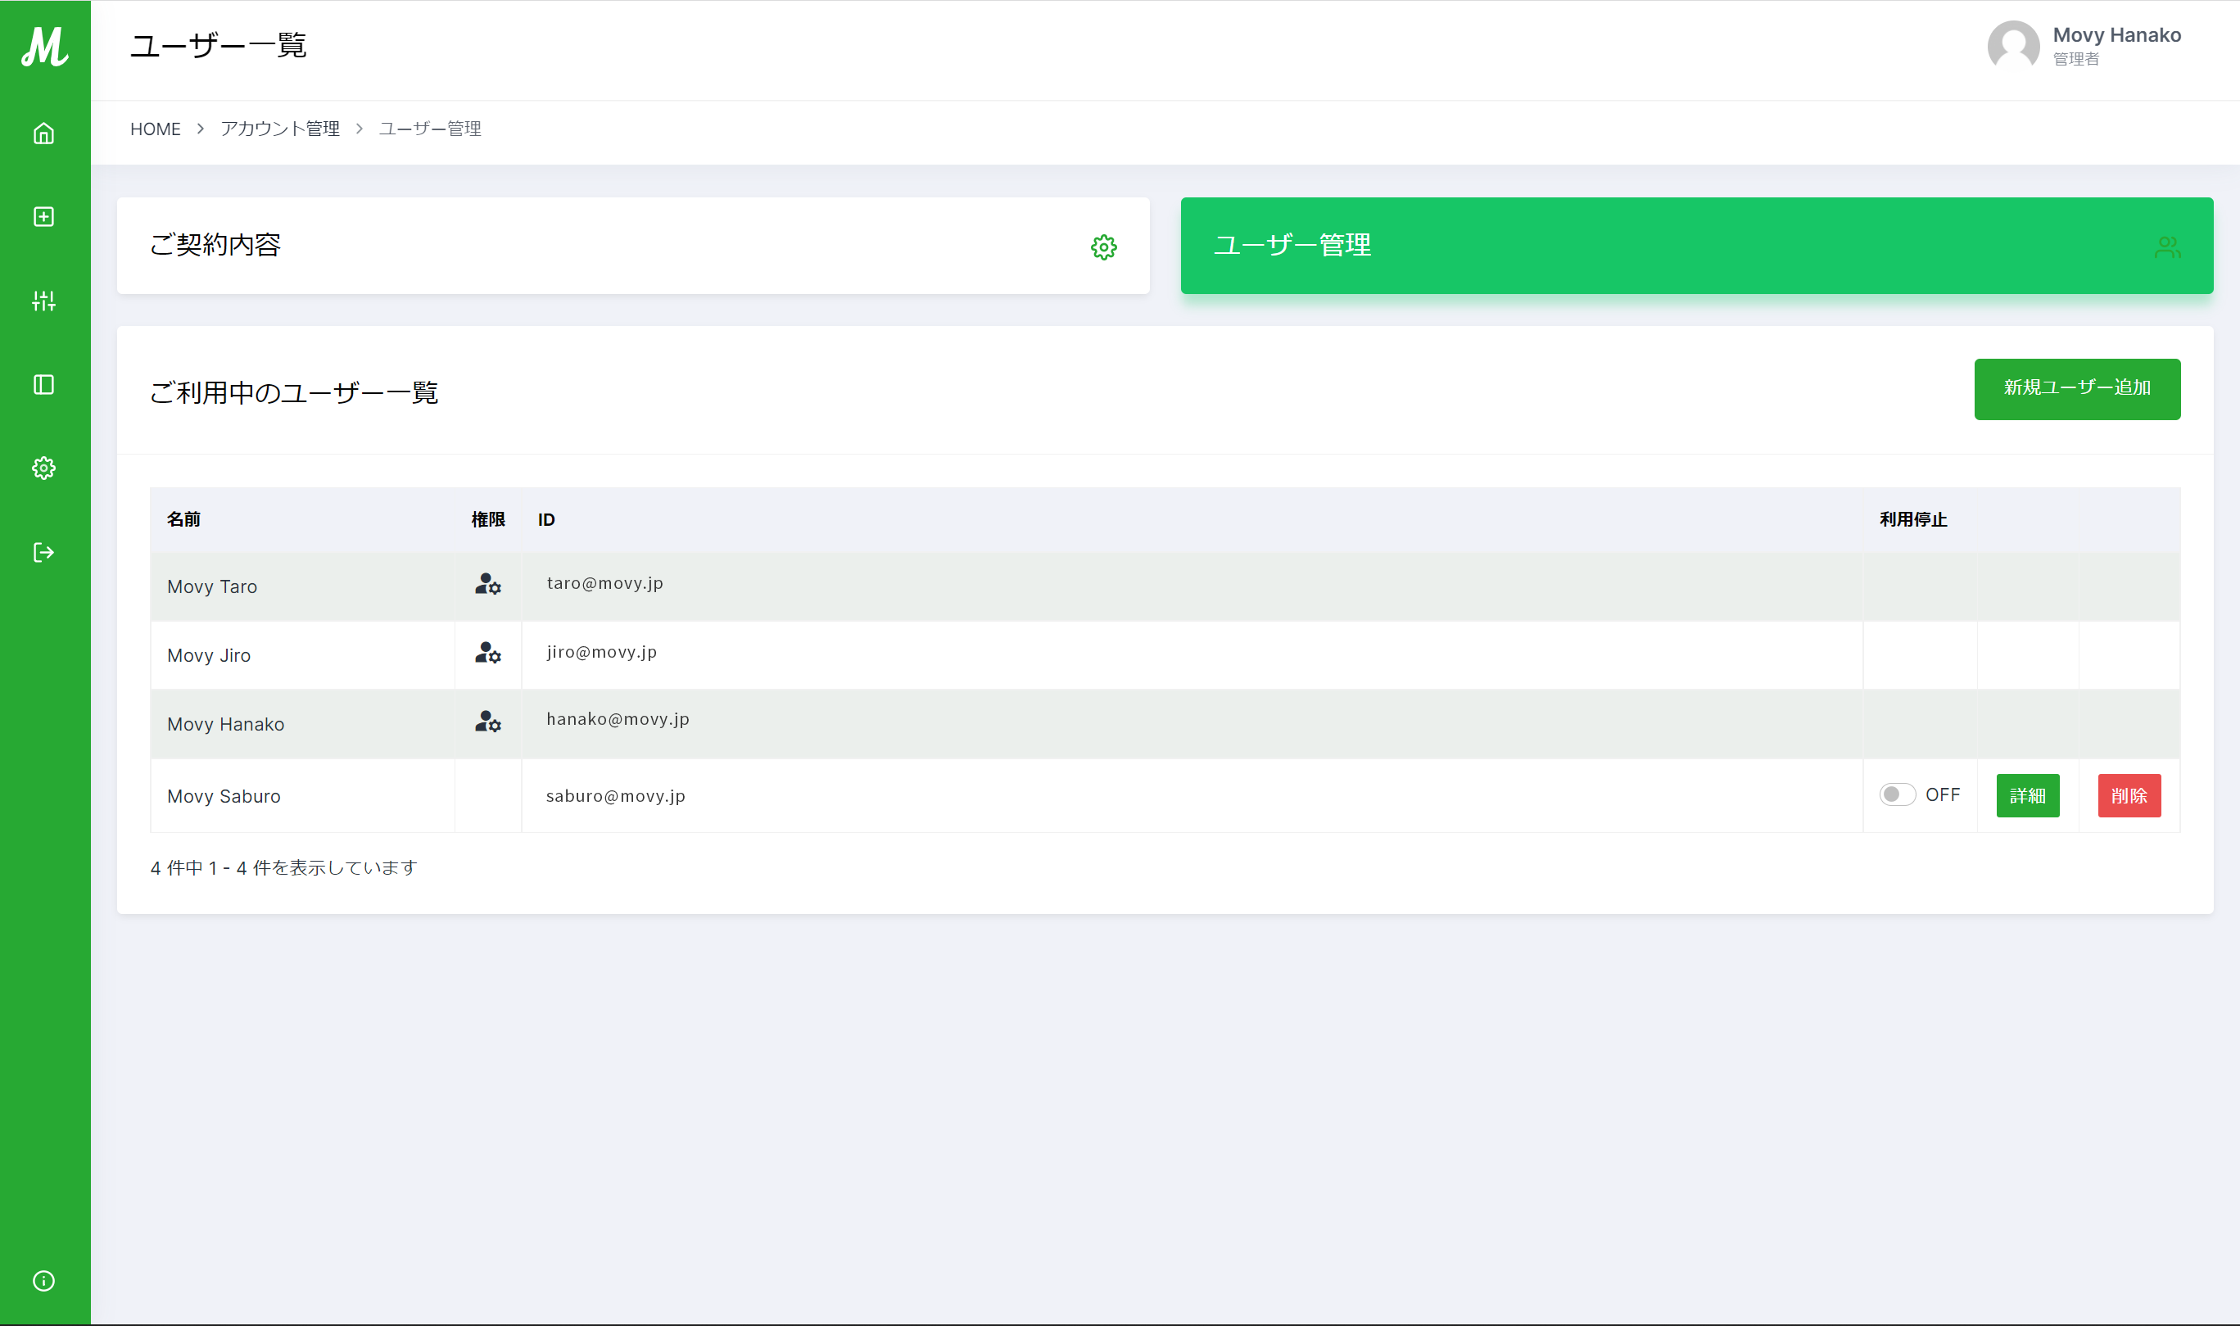The width and height of the screenshot is (2240, 1326).
Task: Click the plus-square add icon in sidebar
Action: [x=43, y=217]
